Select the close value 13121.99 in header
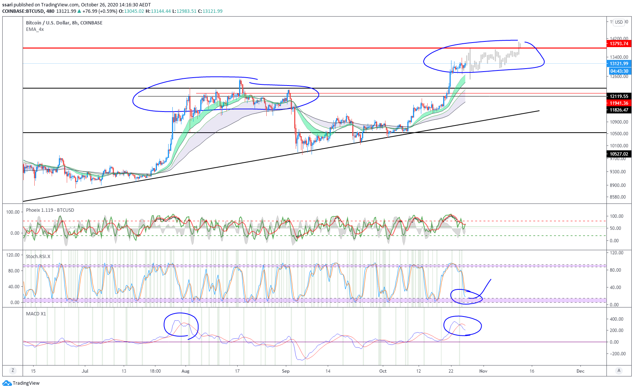Image resolution: width=634 pixels, height=390 pixels. (x=212, y=11)
